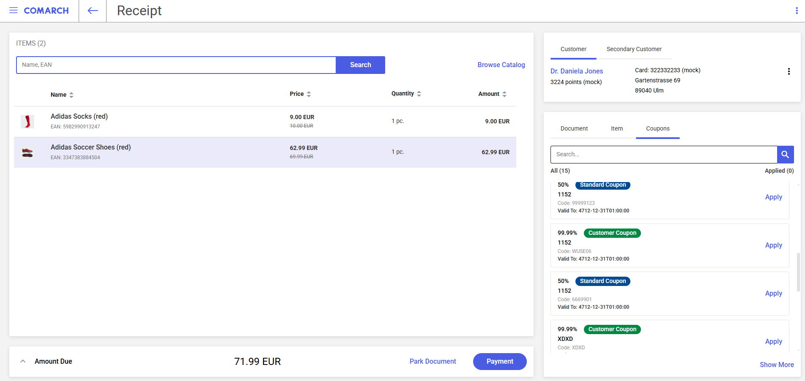The image size is (805, 381).
Task: Select the Adidas Socks (red) row
Action: point(265,122)
